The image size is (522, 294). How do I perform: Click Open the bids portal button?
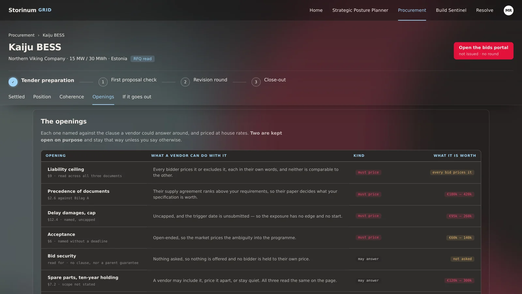[484, 51]
